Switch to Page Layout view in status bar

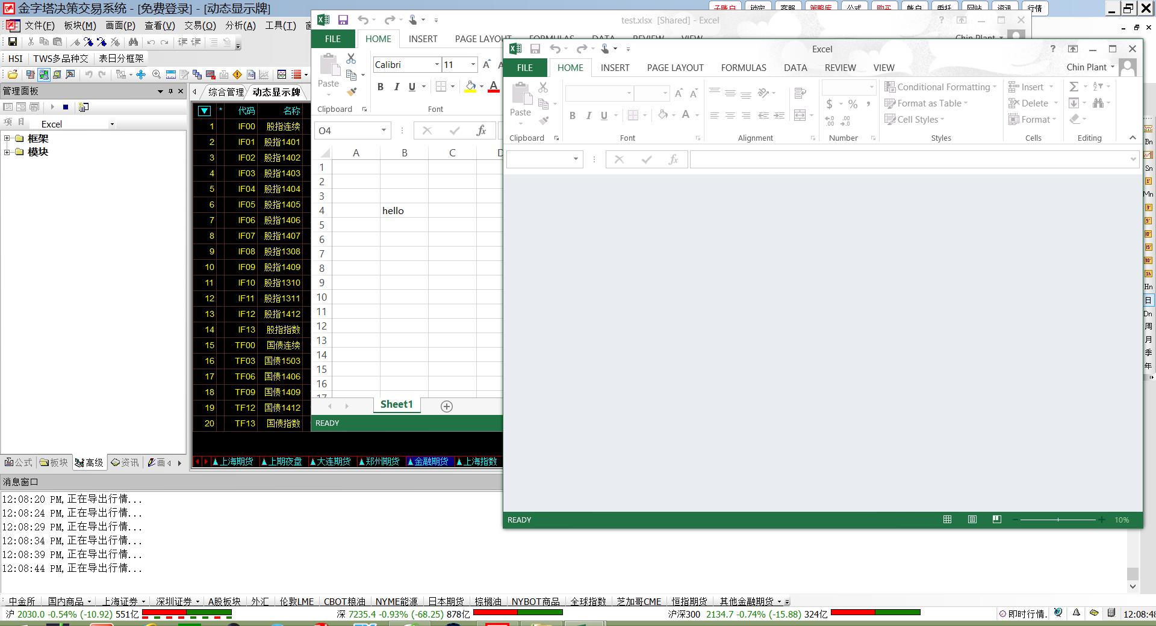click(972, 520)
